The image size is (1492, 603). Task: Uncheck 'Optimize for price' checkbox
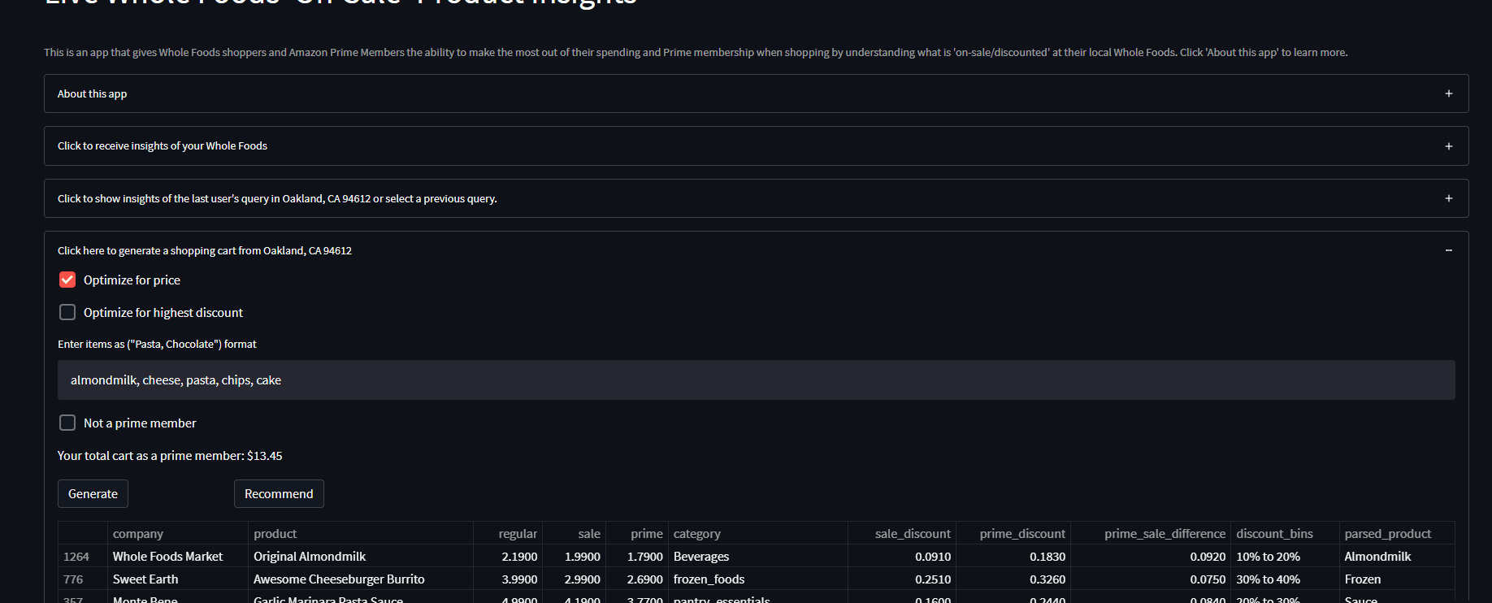pos(67,280)
